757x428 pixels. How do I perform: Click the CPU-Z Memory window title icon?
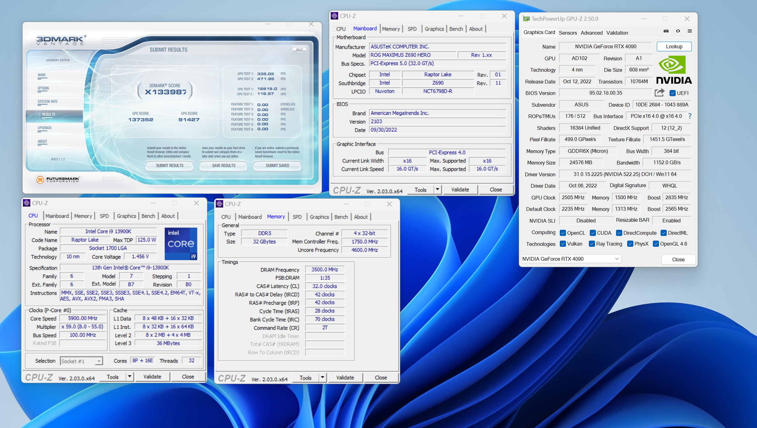click(219, 204)
